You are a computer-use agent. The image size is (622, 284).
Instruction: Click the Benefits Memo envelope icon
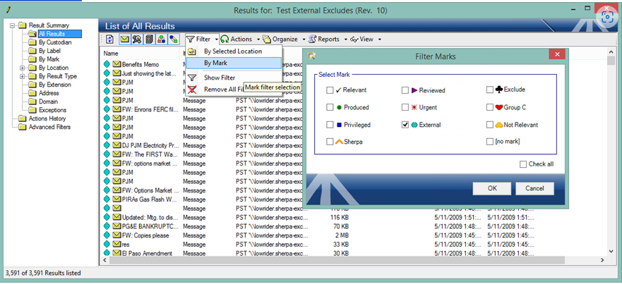tap(116, 64)
